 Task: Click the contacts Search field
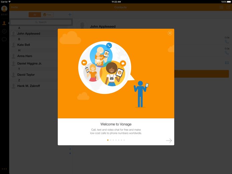pos(41,22)
